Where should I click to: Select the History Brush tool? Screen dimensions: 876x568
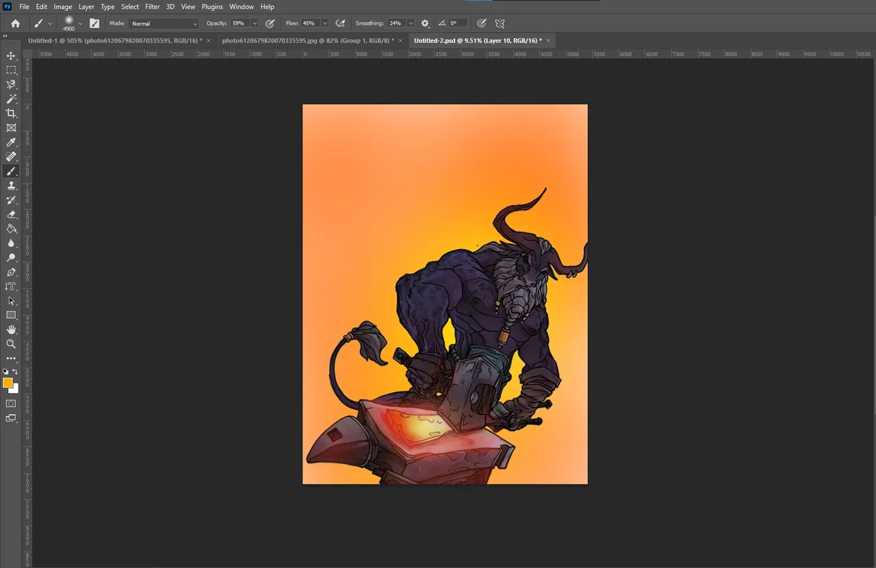11,200
